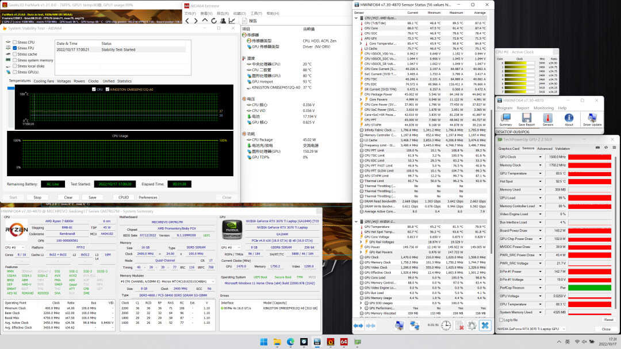Open the Graphics Card tab in GPU-Z

[x=508, y=149]
